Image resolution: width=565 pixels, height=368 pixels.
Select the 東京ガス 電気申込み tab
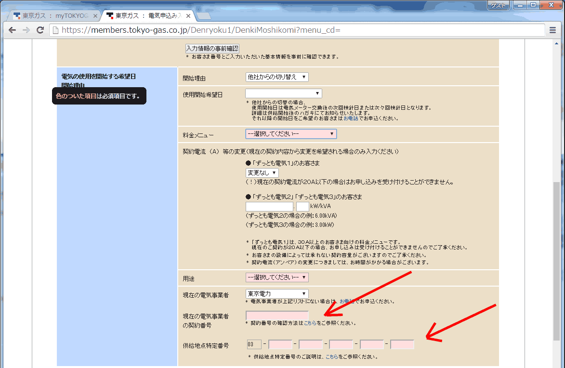point(148,16)
